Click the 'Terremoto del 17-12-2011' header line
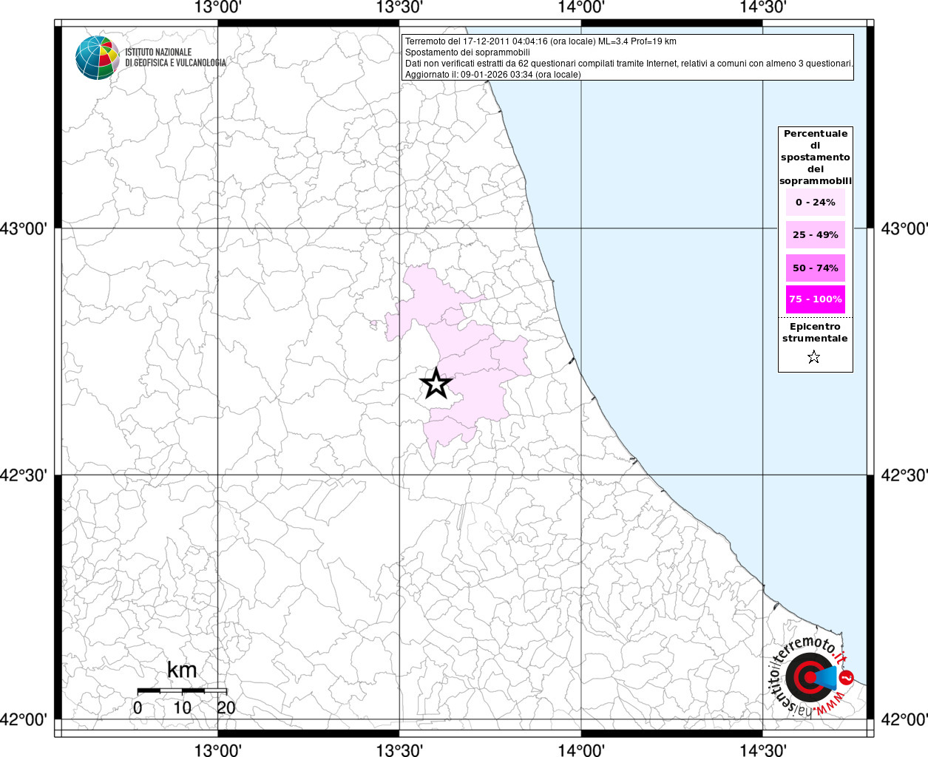The width and height of the screenshot is (928, 757). click(x=541, y=41)
